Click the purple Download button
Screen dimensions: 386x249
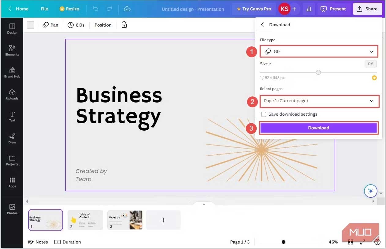[319, 128]
